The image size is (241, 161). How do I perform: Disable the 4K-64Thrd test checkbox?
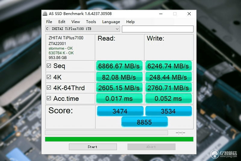49,88
